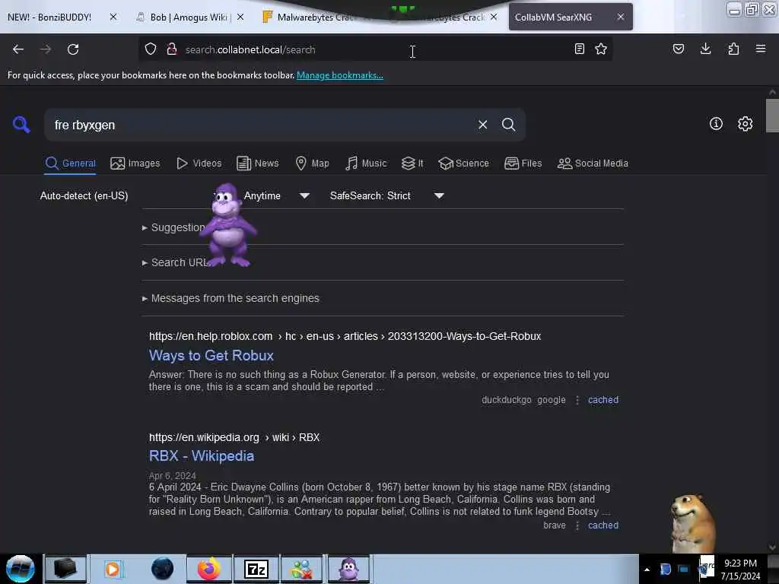Viewport: 779px width, 584px height.
Task: Select the Map search category
Action: (313, 163)
